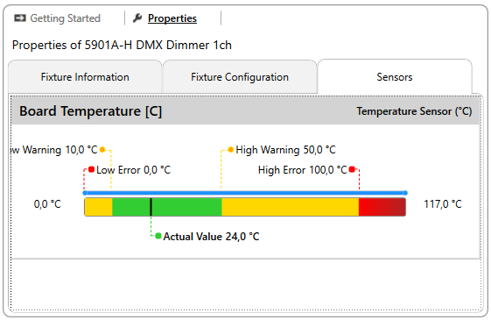This screenshot has width=491, height=320.
Task: Switch to the Fixture Configuration tab
Action: click(240, 77)
